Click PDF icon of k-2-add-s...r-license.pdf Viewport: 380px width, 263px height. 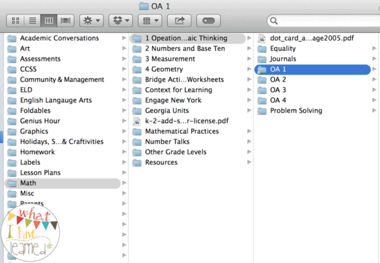tap(137, 121)
